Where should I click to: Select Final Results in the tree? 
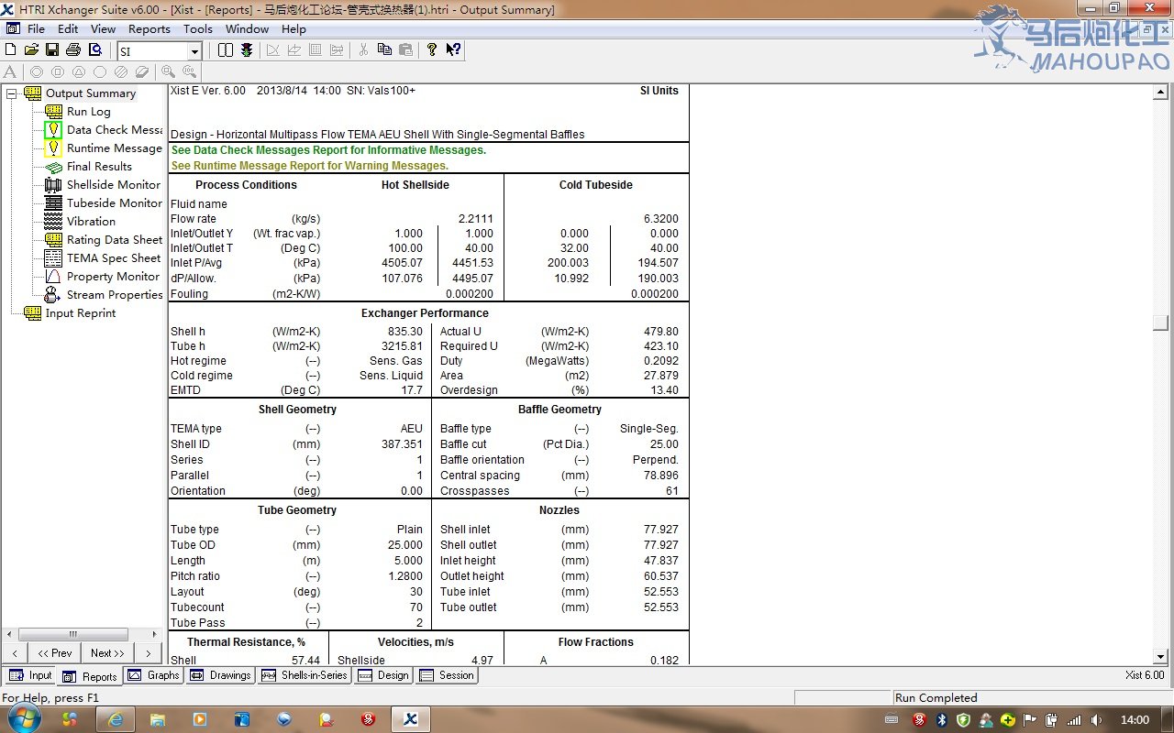click(99, 167)
